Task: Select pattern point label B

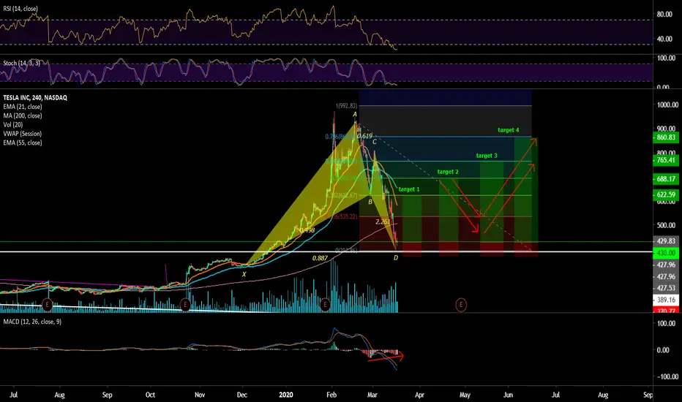Action: point(370,202)
